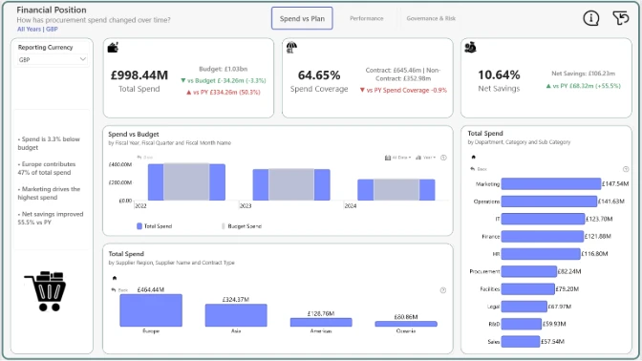This screenshot has height=361, width=642.
Task: Switch to the Performance tab
Action: 367,18
